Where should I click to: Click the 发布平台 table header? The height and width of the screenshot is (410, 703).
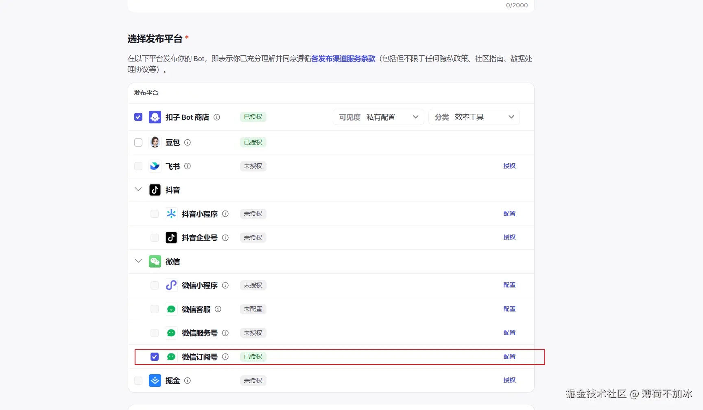coord(146,93)
